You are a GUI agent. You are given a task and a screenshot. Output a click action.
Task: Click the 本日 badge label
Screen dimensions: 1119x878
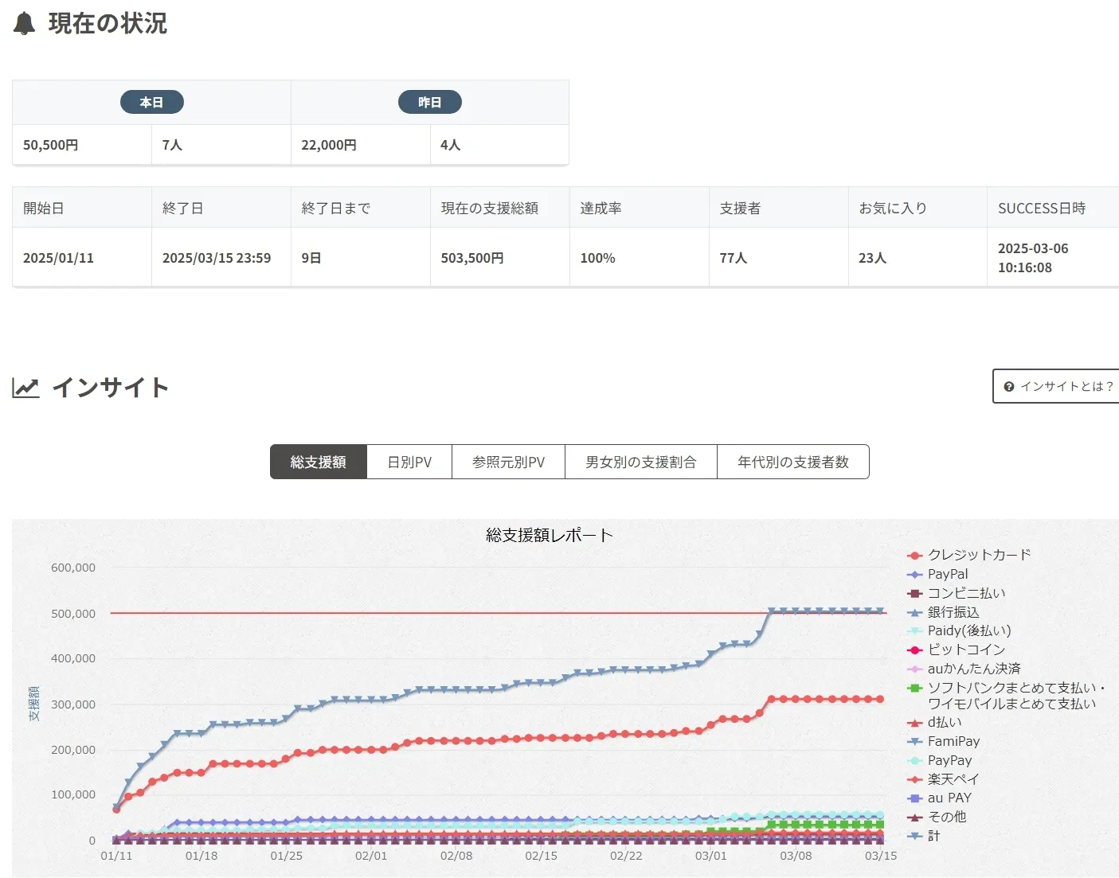point(151,103)
